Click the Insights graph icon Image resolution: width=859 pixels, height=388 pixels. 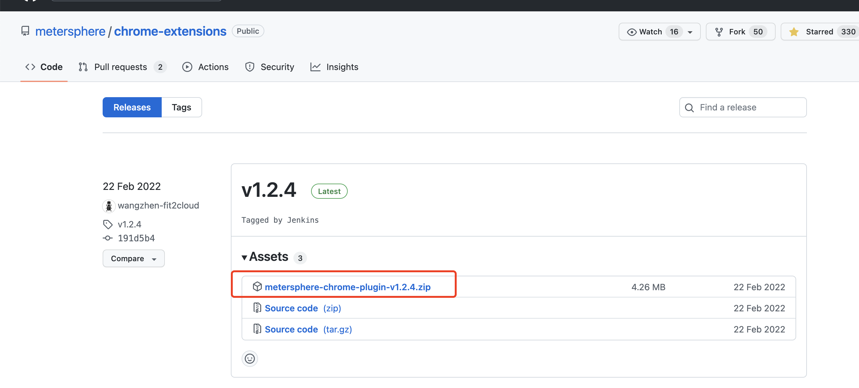tap(315, 67)
